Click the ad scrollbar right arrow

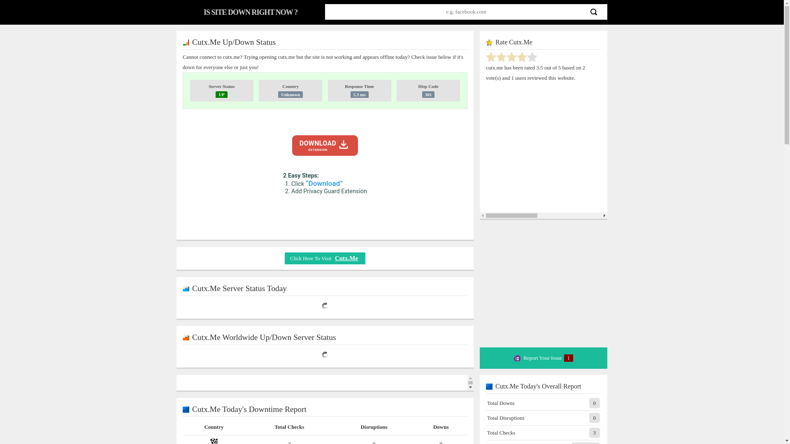(x=604, y=216)
